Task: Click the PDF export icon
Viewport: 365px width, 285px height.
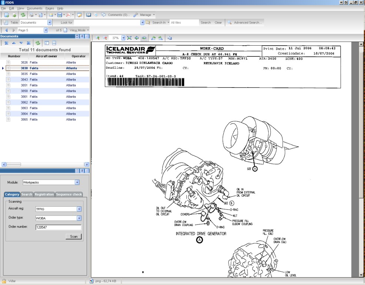Action: coord(69,15)
